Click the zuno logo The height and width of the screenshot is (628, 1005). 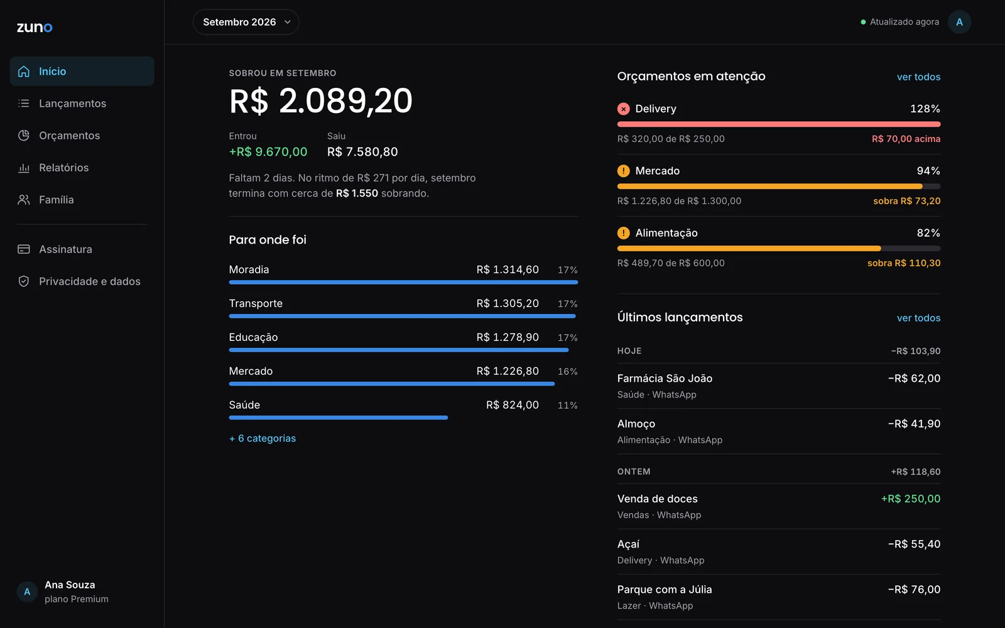[35, 27]
